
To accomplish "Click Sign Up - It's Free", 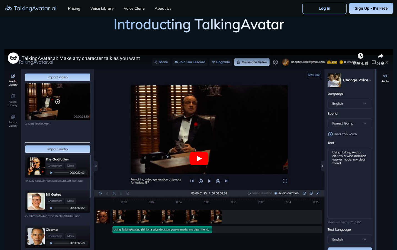I will point(371,8).
